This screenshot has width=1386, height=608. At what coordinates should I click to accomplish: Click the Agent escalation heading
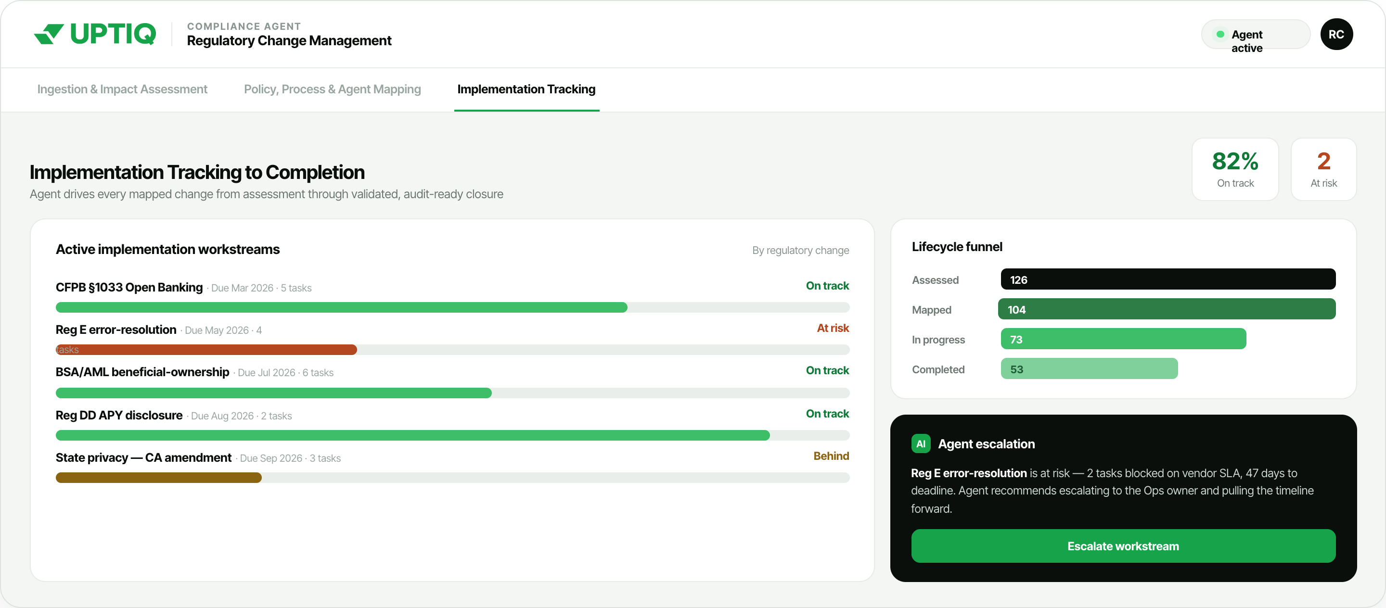tap(986, 443)
